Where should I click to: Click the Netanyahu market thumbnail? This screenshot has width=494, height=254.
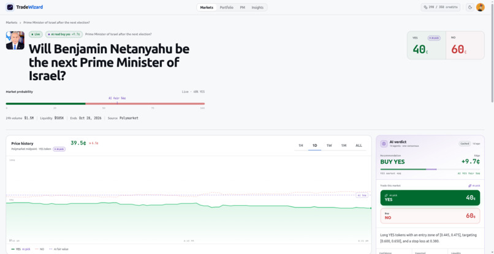tap(15, 40)
